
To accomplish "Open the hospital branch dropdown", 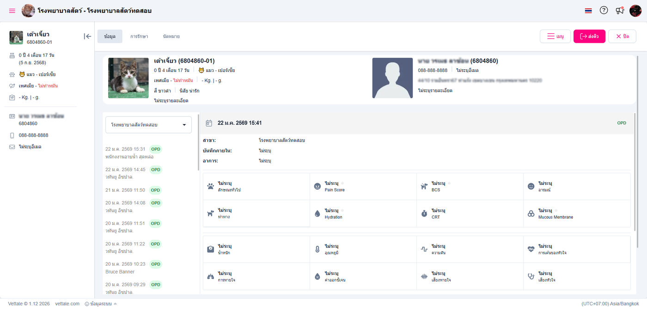I will coord(148,125).
